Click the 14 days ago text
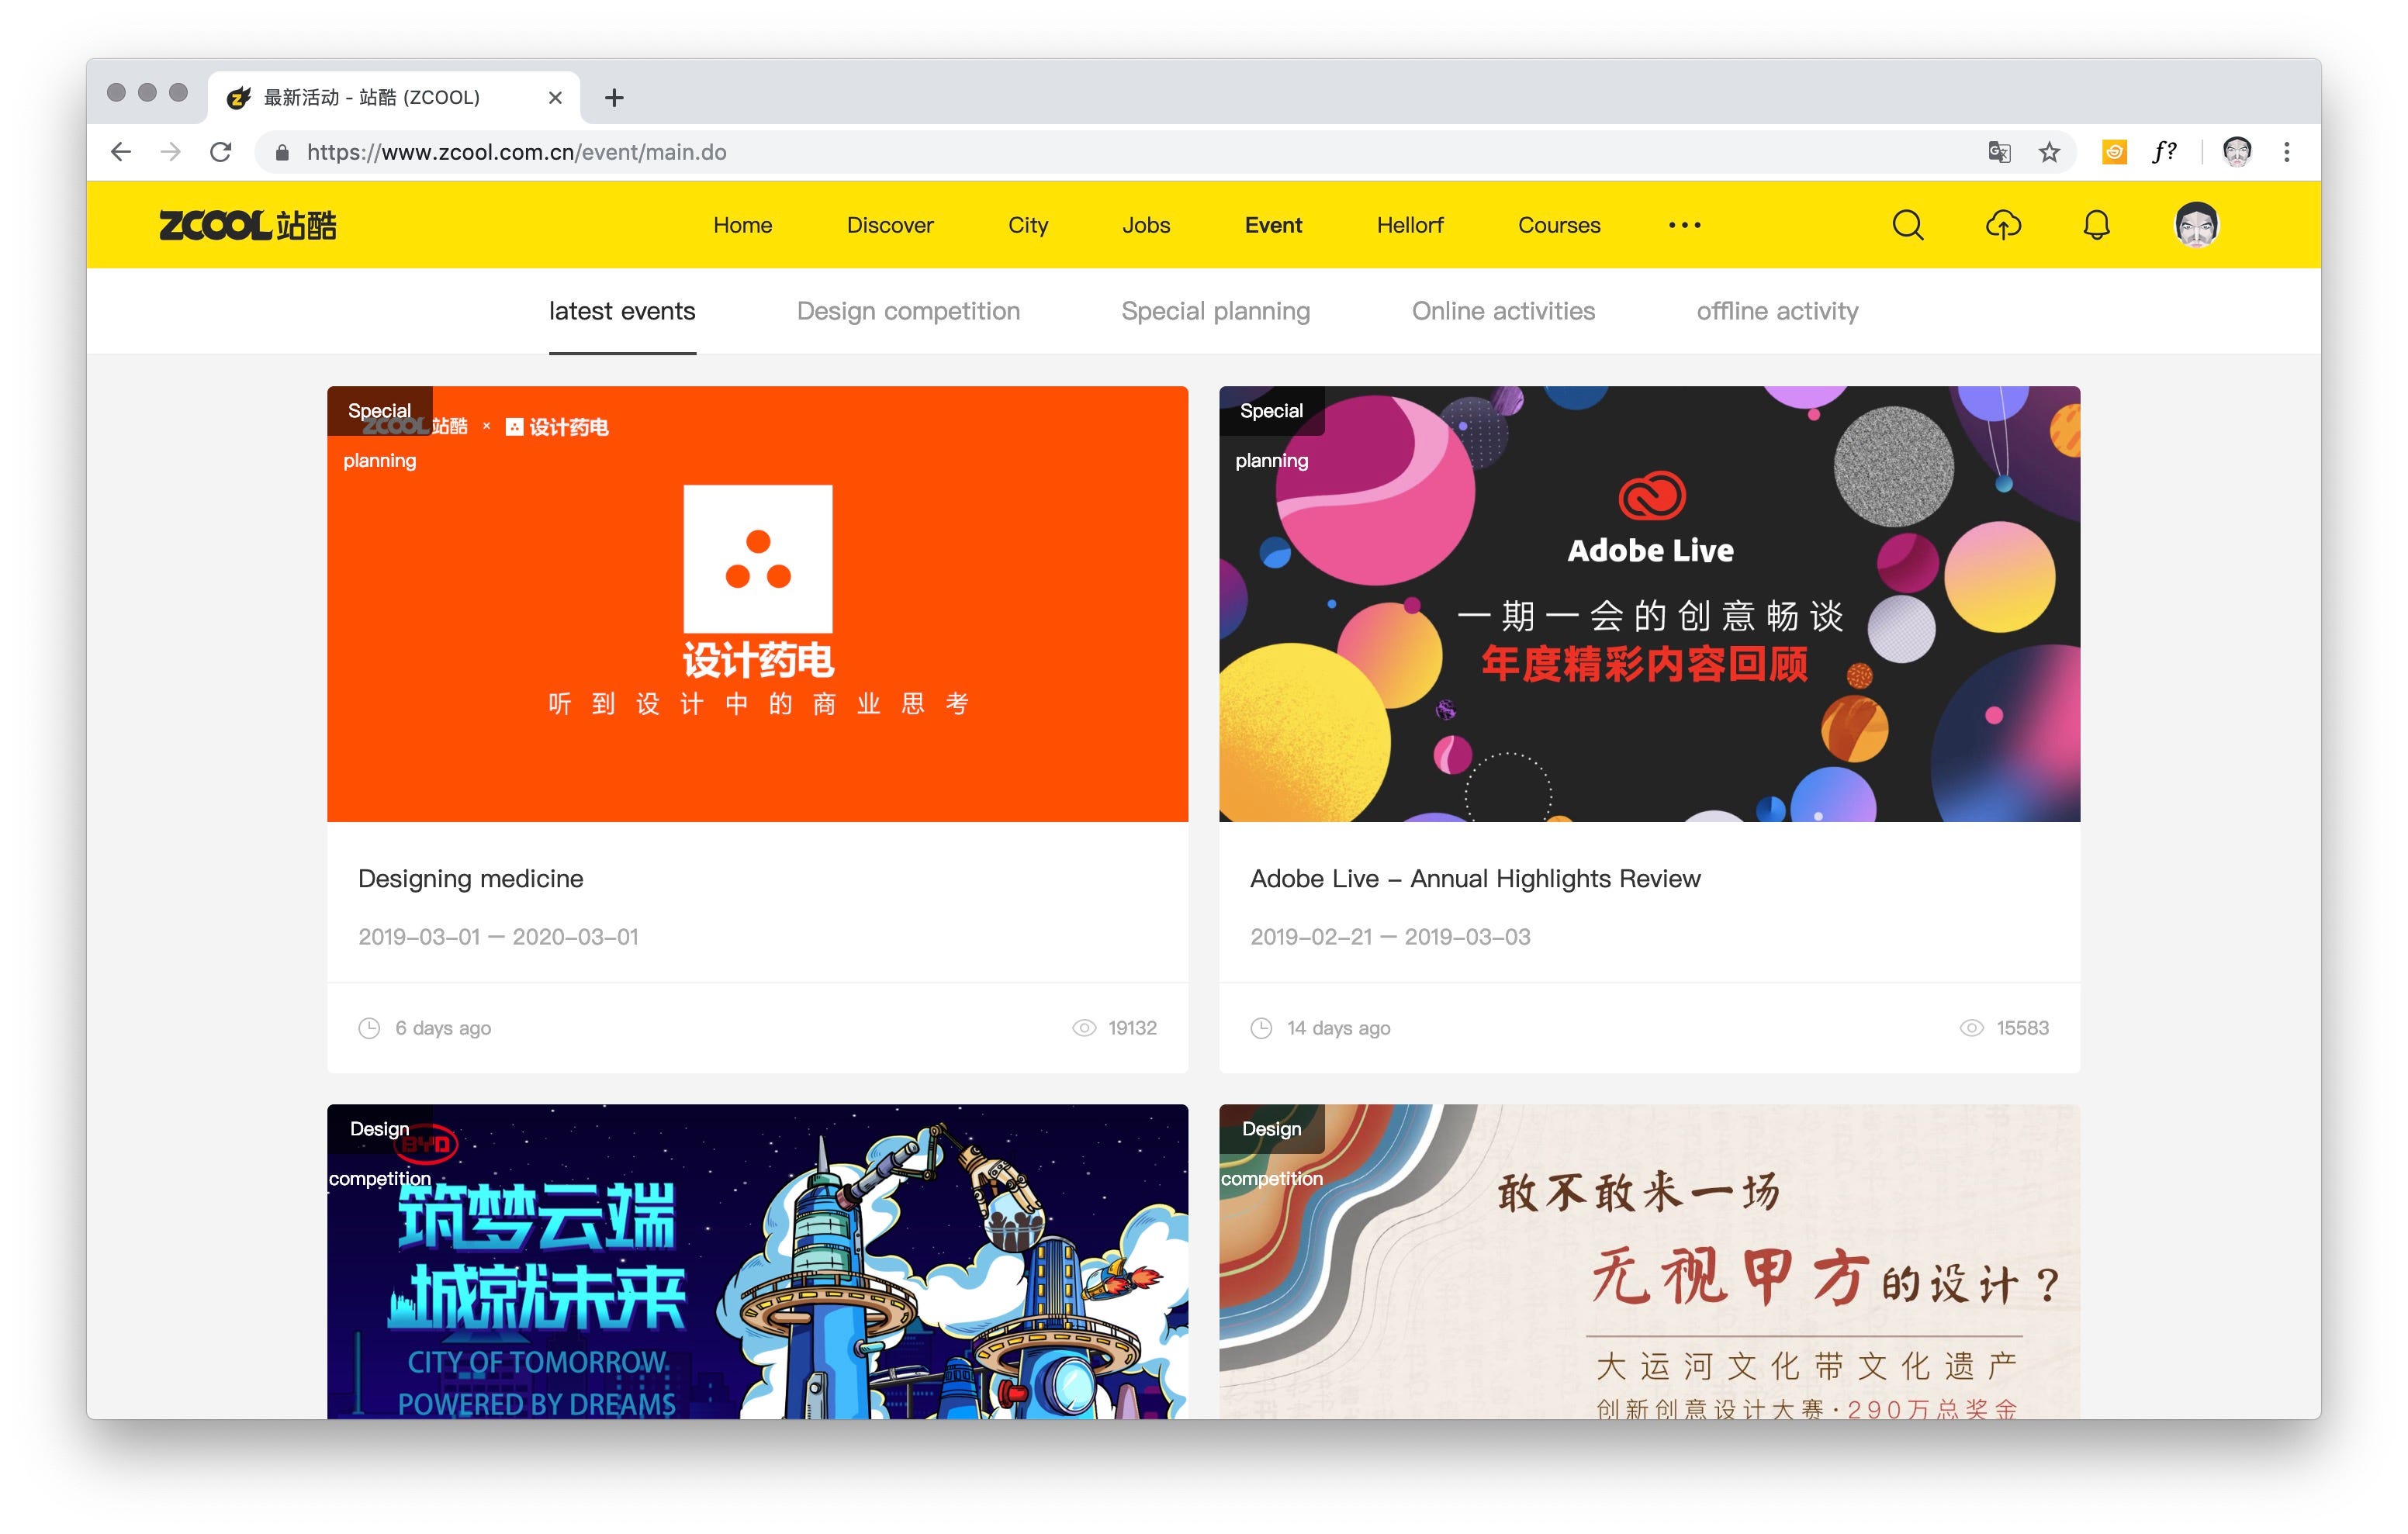2408x1534 pixels. pyautogui.click(x=1338, y=1028)
